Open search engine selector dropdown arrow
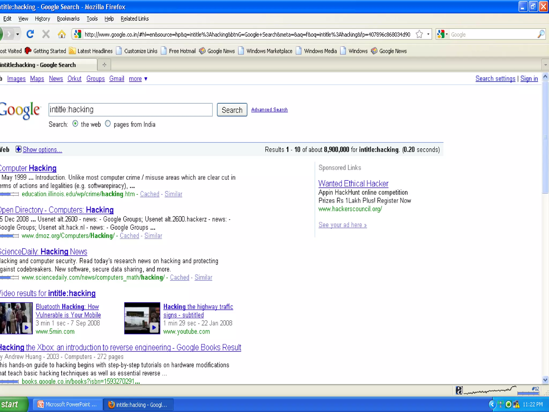Image resolution: width=549 pixels, height=412 pixels. click(447, 34)
